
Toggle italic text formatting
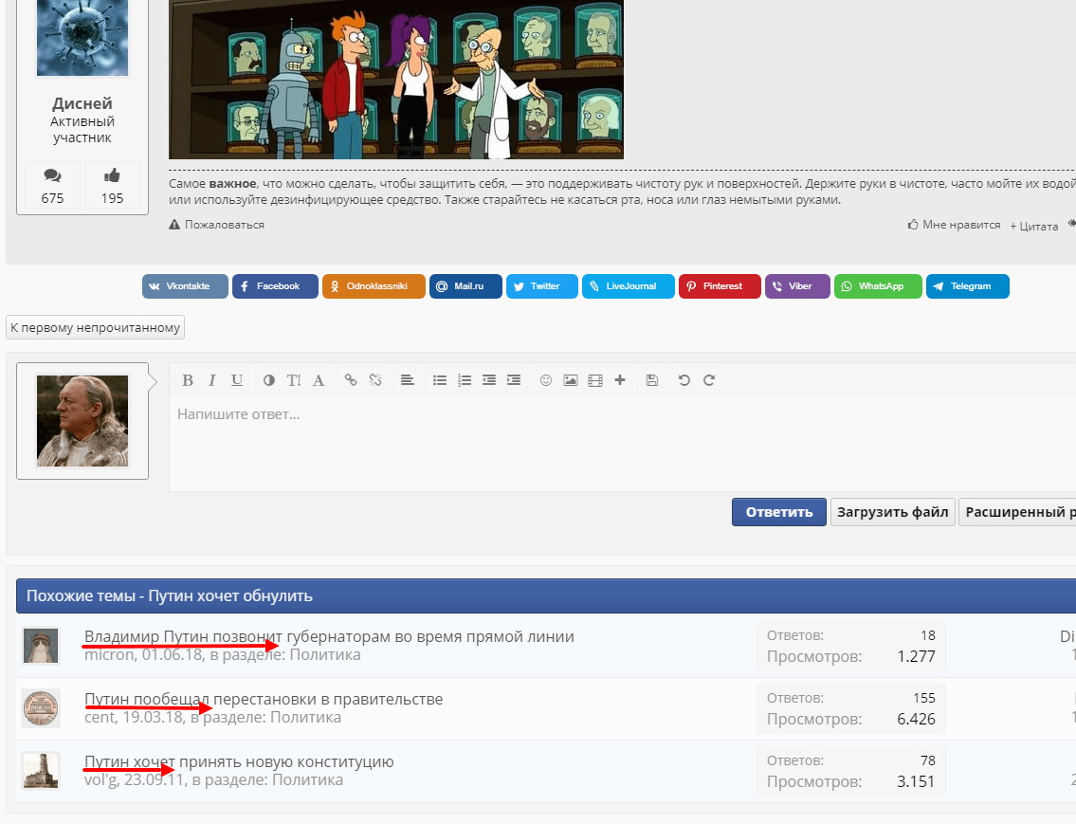click(211, 380)
